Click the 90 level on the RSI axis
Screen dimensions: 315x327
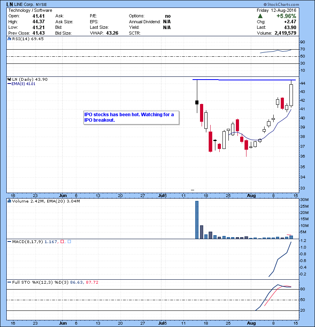(x=303, y=42)
